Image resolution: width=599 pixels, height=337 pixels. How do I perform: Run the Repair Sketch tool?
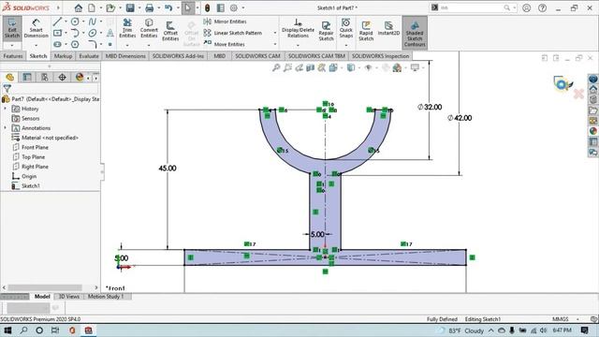tap(326, 31)
